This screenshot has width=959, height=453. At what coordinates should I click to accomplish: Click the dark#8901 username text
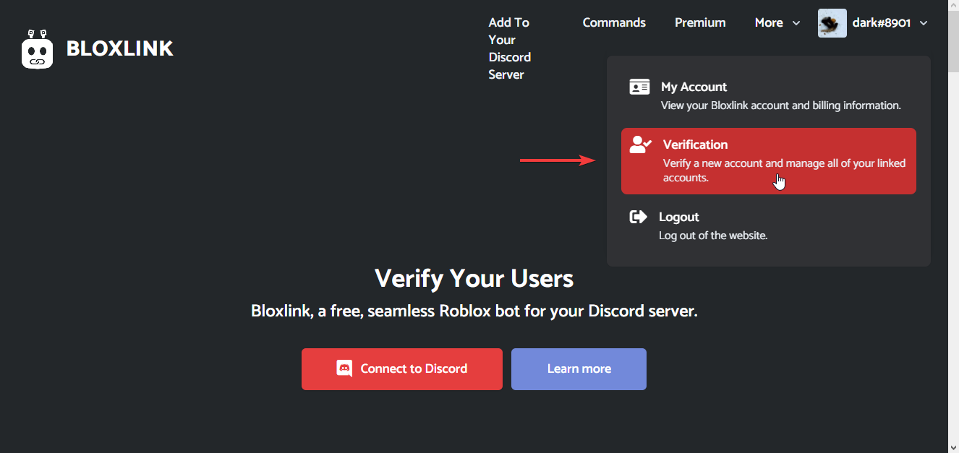[x=882, y=23]
